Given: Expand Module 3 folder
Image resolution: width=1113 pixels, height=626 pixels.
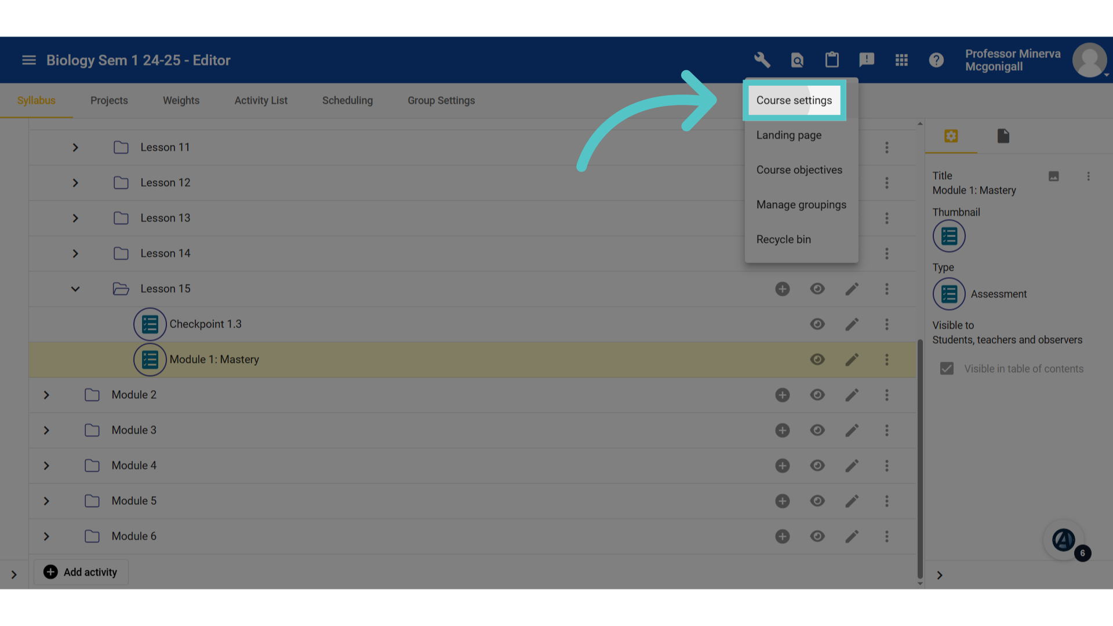Looking at the screenshot, I should tap(46, 430).
